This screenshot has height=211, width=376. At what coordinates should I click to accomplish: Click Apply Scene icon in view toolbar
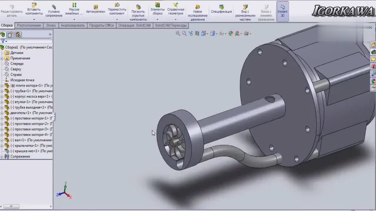click(237, 33)
